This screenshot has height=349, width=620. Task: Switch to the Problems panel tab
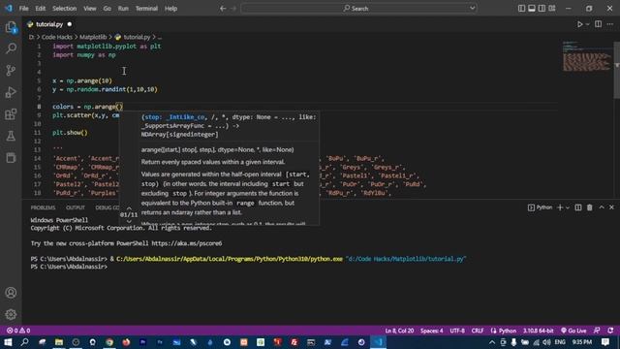pyautogui.click(x=43, y=207)
